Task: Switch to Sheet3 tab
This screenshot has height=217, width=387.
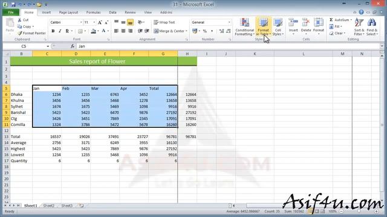Action: click(67, 206)
